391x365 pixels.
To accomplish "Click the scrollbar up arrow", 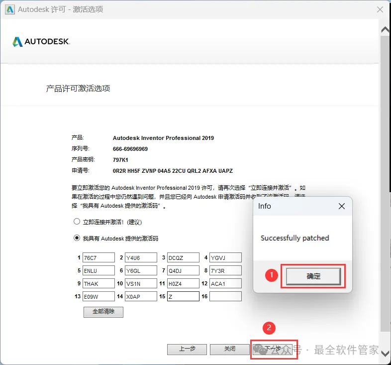I will pos(385,30).
